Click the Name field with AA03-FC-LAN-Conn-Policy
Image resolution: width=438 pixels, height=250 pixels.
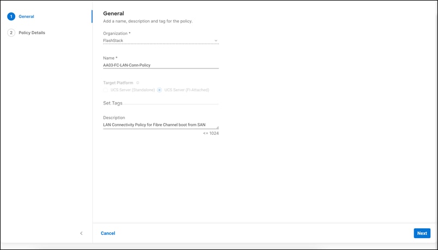point(161,65)
